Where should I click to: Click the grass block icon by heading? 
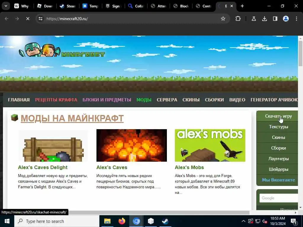tap(14, 118)
